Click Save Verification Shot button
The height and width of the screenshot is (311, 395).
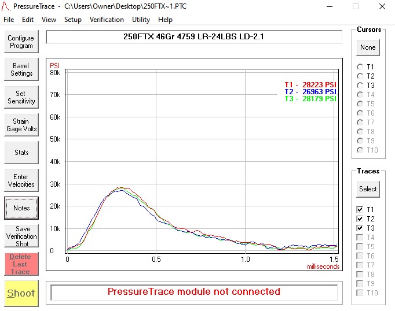click(x=21, y=236)
